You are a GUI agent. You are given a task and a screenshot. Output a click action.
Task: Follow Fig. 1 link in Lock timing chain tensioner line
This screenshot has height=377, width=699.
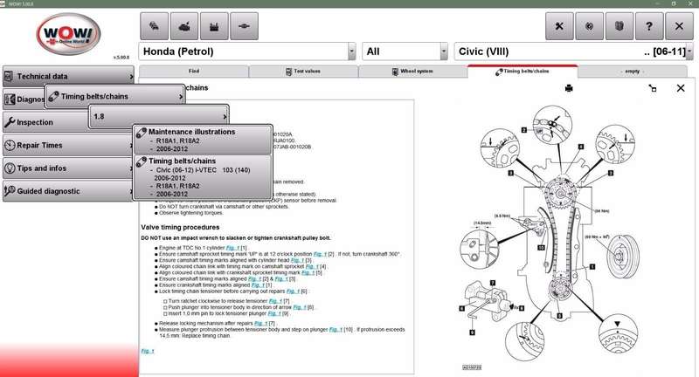[293, 291]
